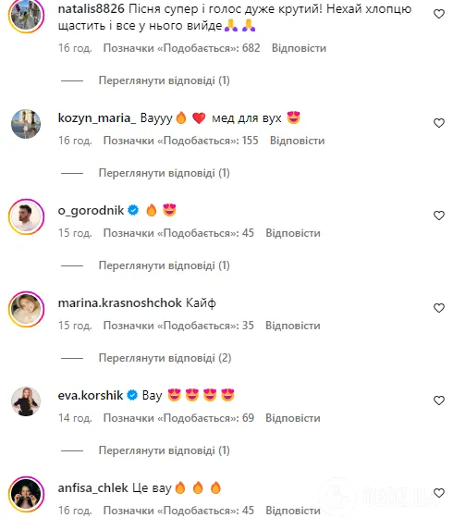Show the two replies under marina.krasnoshchok
The width and height of the screenshot is (453, 530).
coord(165,358)
